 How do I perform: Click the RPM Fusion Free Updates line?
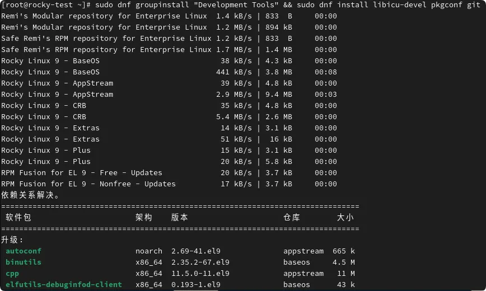click(169, 173)
